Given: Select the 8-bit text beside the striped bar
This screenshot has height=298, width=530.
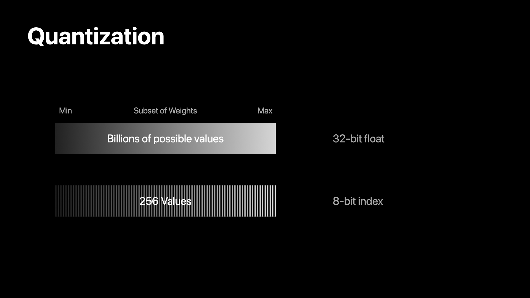Looking at the screenshot, I should click(x=344, y=201).
